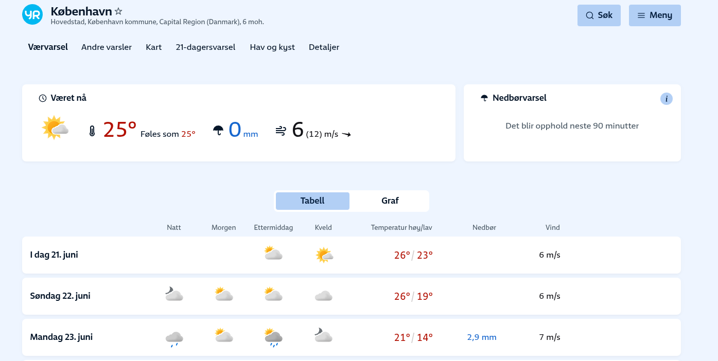The height and width of the screenshot is (361, 718).
Task: Click Mandag Natt rain icon
Action: pyautogui.click(x=174, y=338)
